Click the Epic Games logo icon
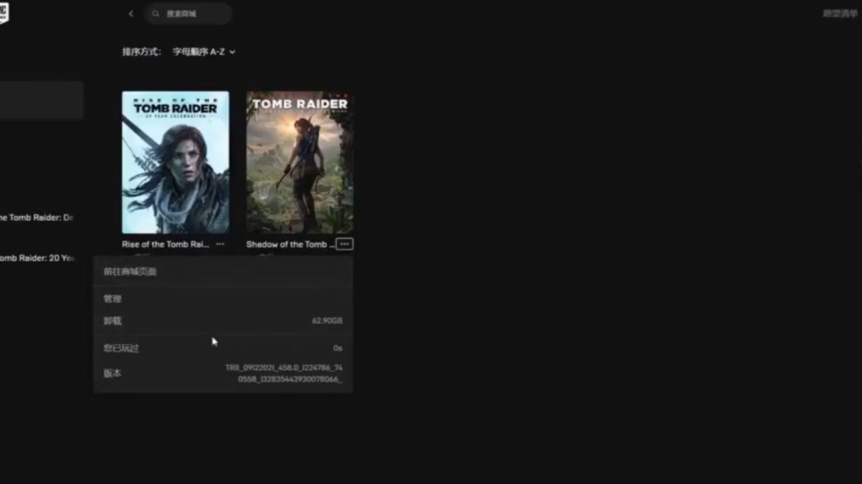 point(4,12)
